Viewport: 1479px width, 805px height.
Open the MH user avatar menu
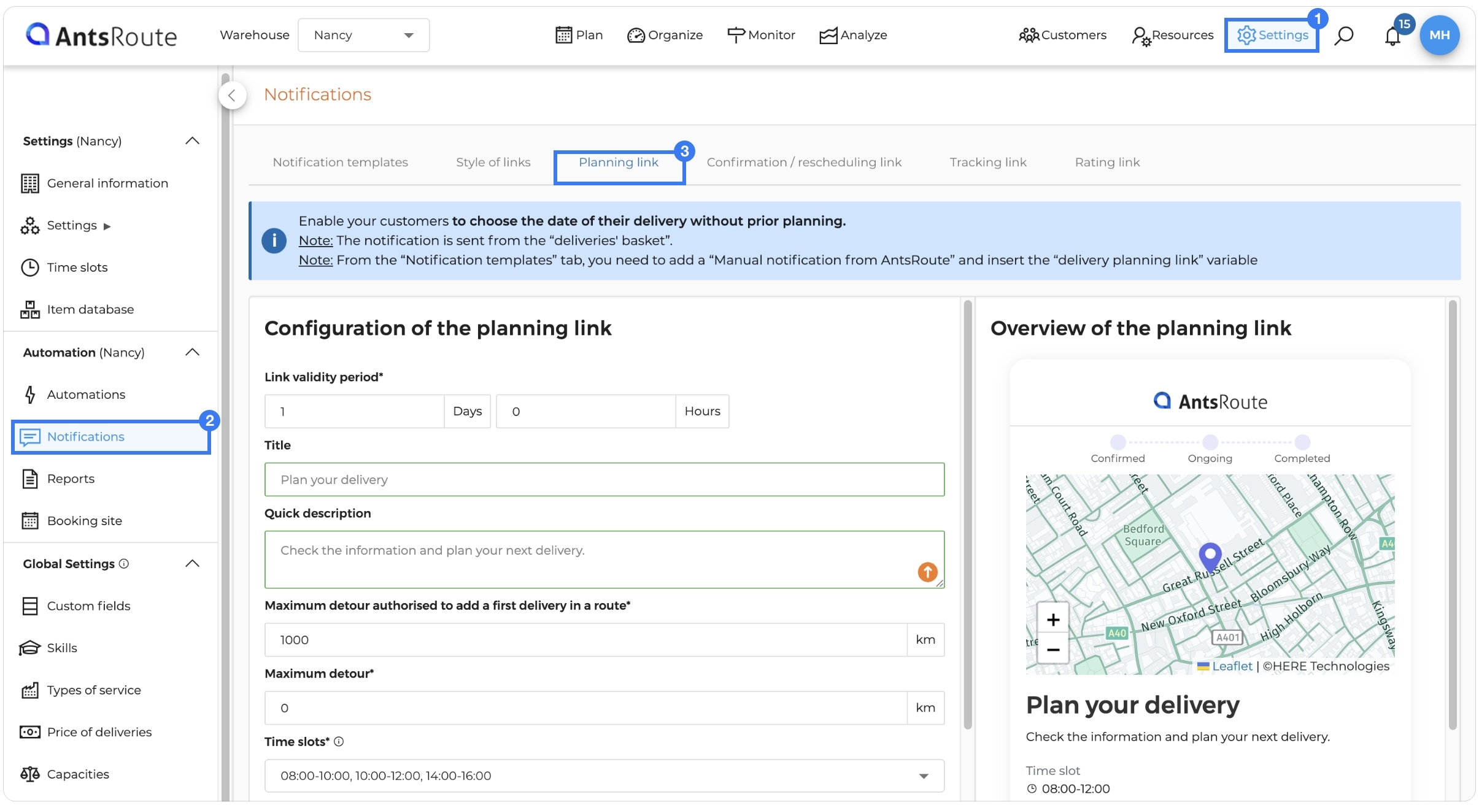click(x=1439, y=35)
